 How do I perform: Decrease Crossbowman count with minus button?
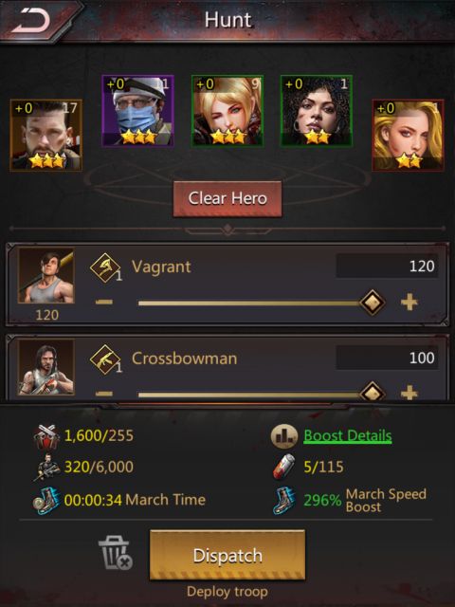pyautogui.click(x=104, y=394)
